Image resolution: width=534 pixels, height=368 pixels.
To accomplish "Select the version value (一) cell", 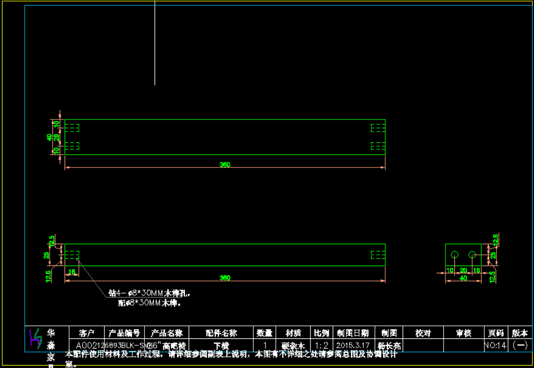I will coord(520,346).
